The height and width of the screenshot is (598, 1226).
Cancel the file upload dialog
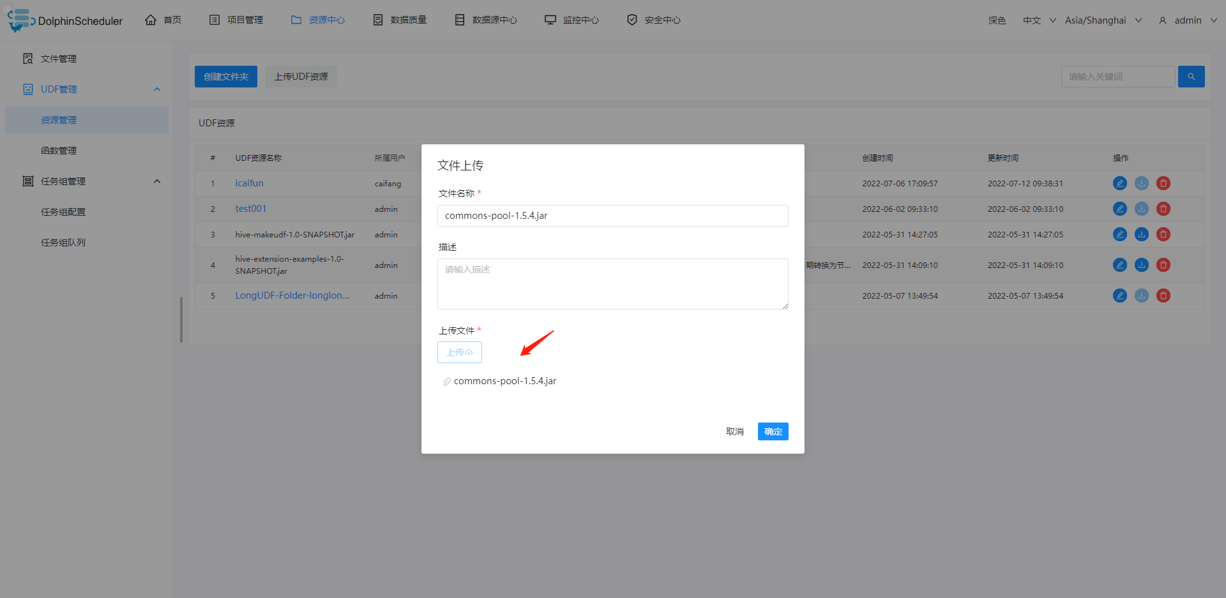734,431
